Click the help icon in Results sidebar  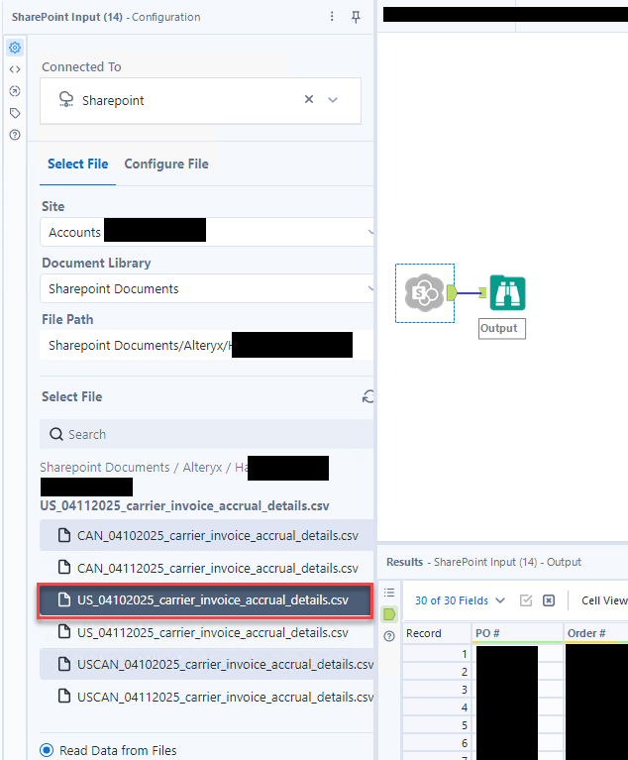coord(389,636)
